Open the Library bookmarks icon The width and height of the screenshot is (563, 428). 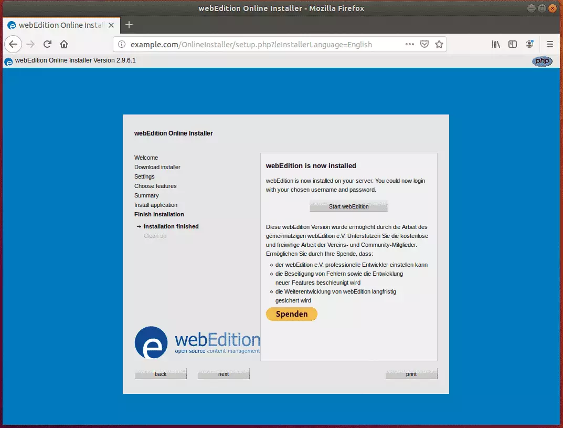(496, 44)
